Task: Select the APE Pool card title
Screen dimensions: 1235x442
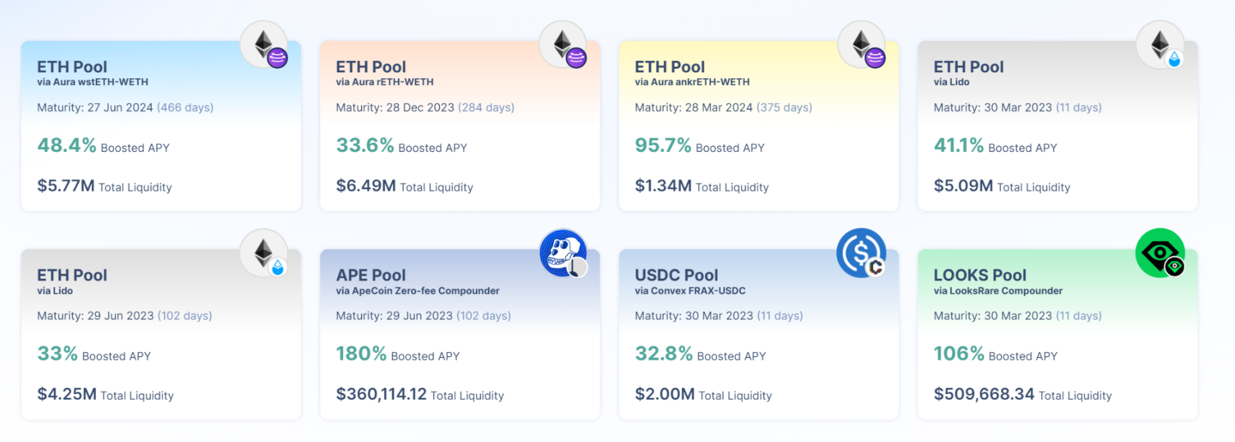Action: pyautogui.click(x=371, y=275)
